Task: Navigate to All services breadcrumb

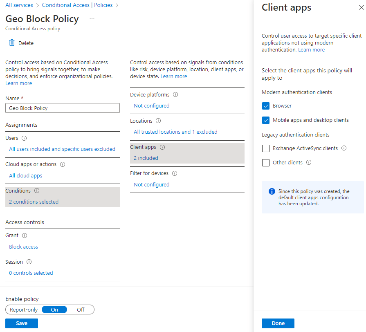Action: [x=19, y=5]
